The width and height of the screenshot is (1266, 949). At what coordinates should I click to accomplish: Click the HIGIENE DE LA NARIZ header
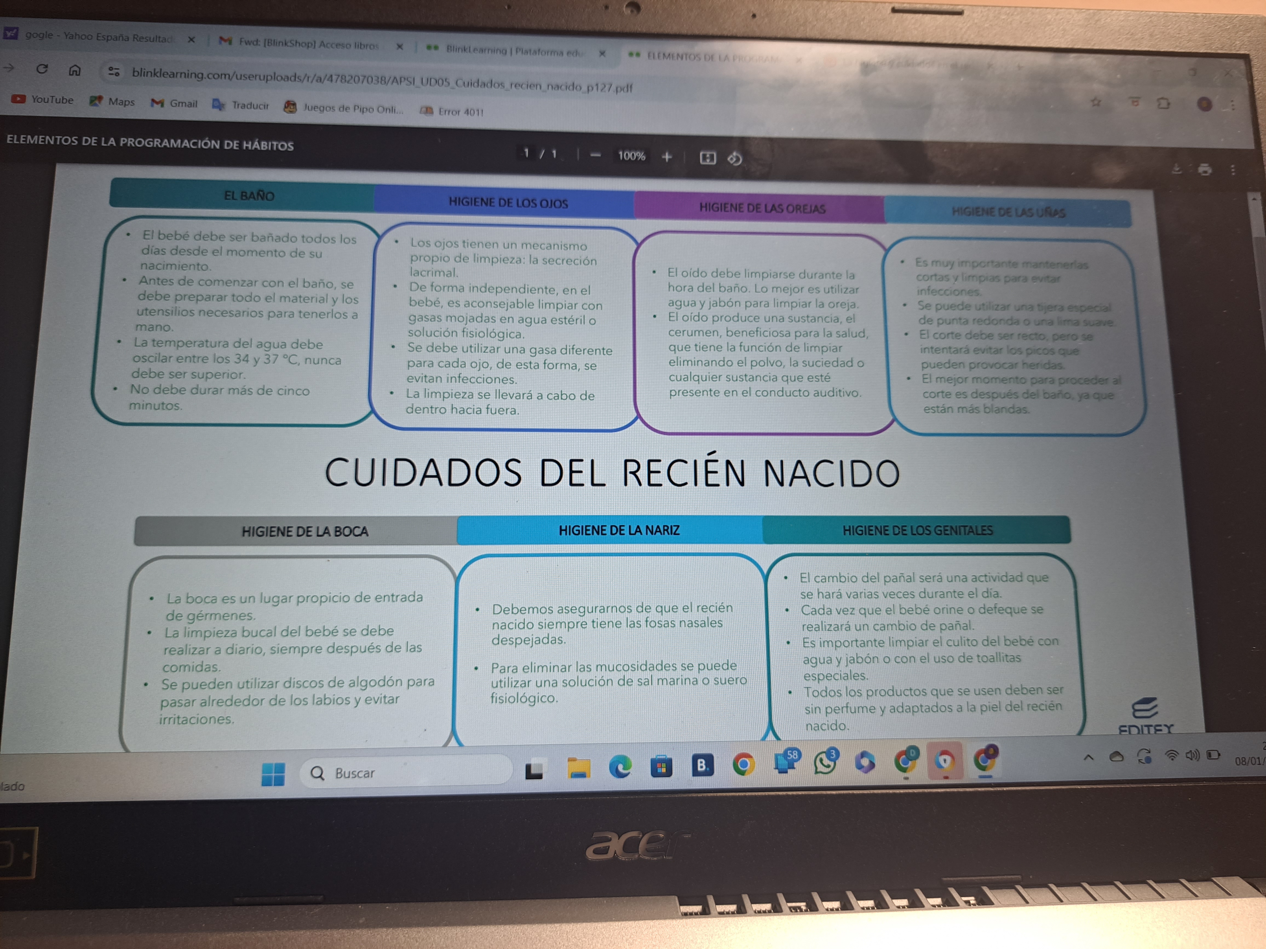(x=610, y=530)
